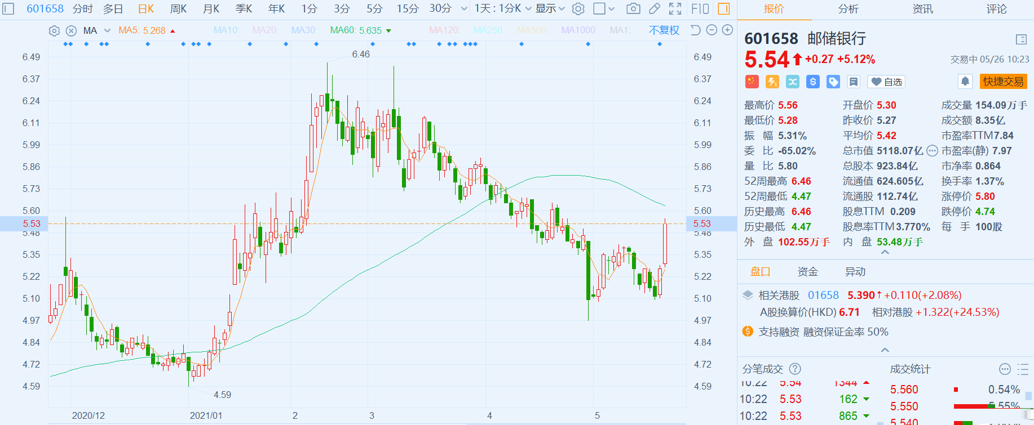The image size is (1034, 425).
Task: Switch to 分时 intraday chart
Action: (82, 8)
